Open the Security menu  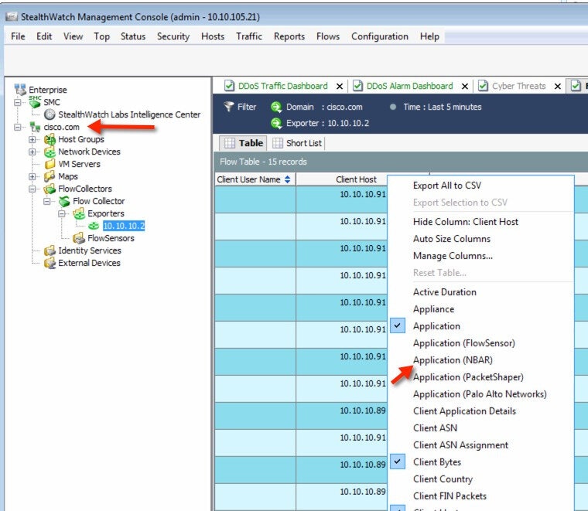click(173, 36)
